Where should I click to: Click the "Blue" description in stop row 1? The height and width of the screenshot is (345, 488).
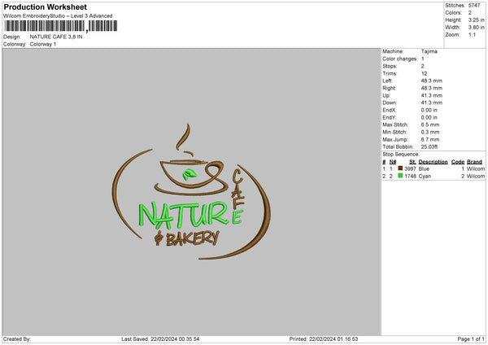tap(424, 168)
